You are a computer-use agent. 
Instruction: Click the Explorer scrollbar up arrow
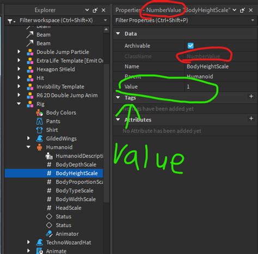click(106, 29)
